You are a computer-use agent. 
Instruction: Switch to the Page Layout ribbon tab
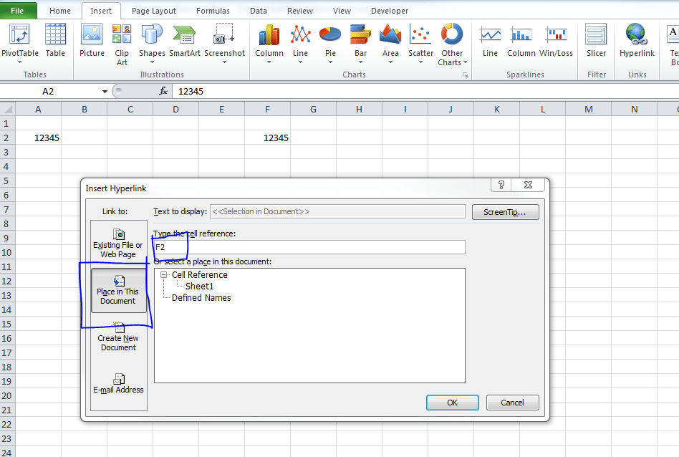tap(153, 10)
